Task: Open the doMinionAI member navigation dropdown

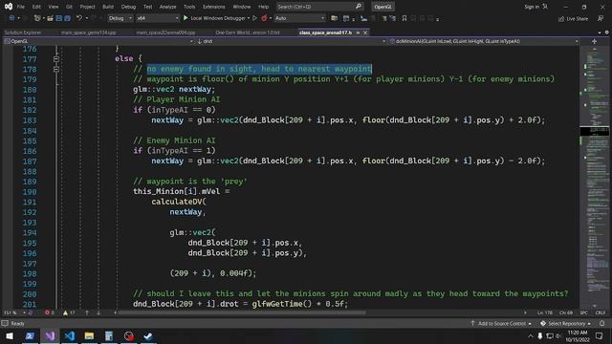Action: [x=484, y=41]
